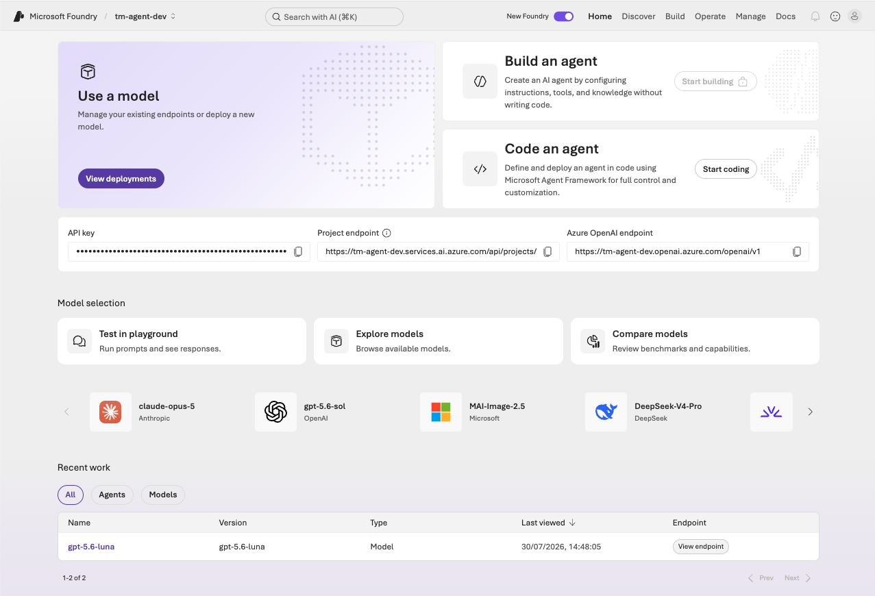Click the Explore models cube icon
This screenshot has width=875, height=596.
click(x=336, y=341)
